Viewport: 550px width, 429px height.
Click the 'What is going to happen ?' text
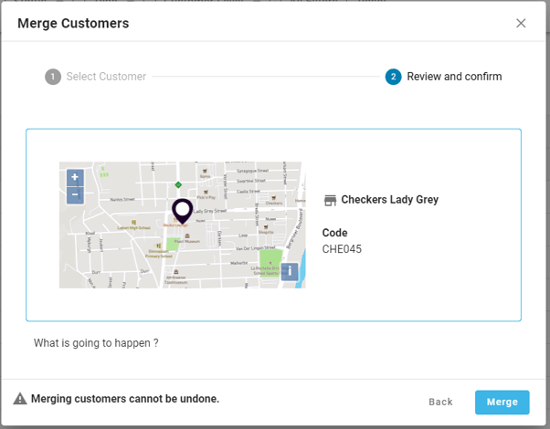[96, 343]
